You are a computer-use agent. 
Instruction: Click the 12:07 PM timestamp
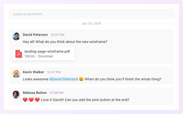54,72
